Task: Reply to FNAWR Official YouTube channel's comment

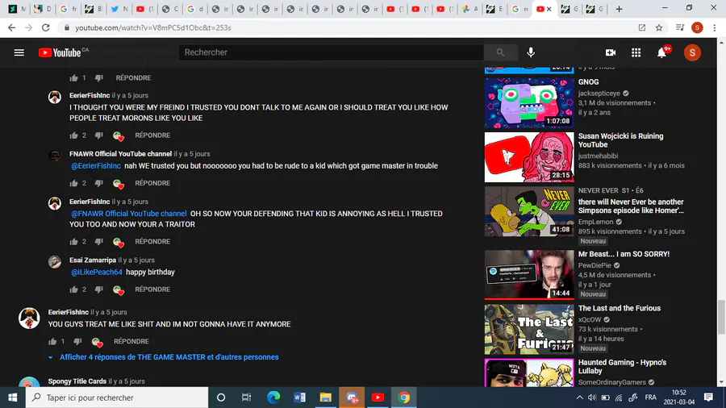Action: 152,183
